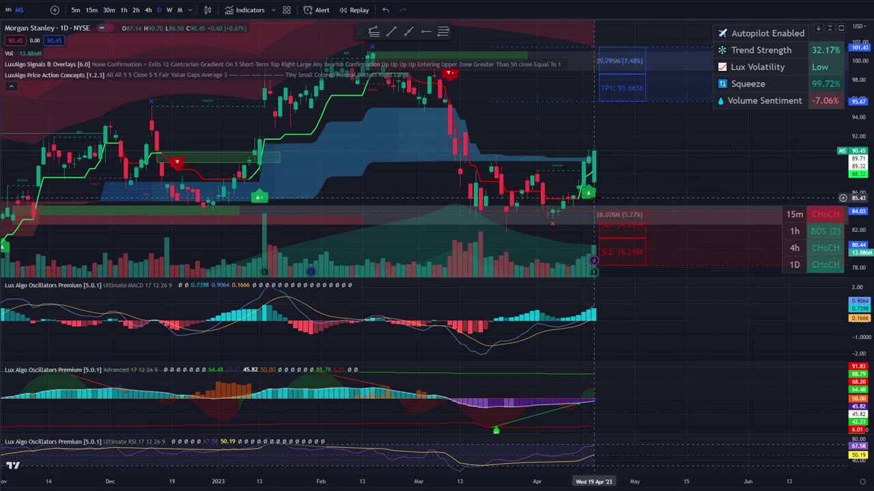Screen dimensions: 874x491
Task: Open the USD currency dropdown
Action: click(859, 26)
